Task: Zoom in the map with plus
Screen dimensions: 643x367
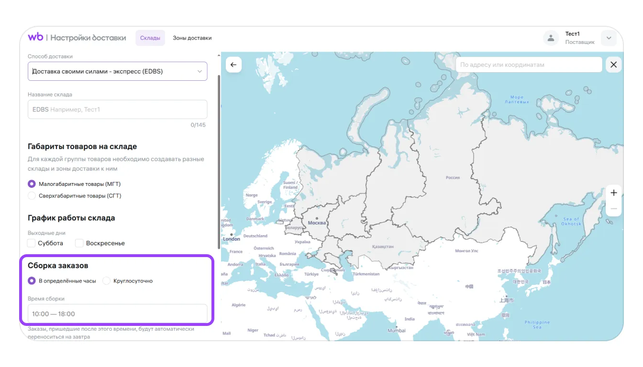Action: pos(613,193)
